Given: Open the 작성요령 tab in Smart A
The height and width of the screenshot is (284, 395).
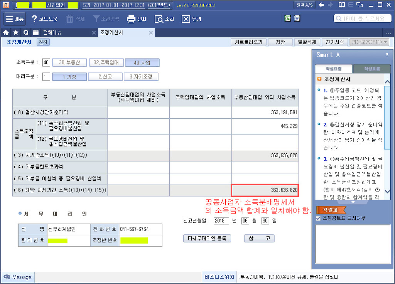Looking at the screenshot, I should click(334, 69).
